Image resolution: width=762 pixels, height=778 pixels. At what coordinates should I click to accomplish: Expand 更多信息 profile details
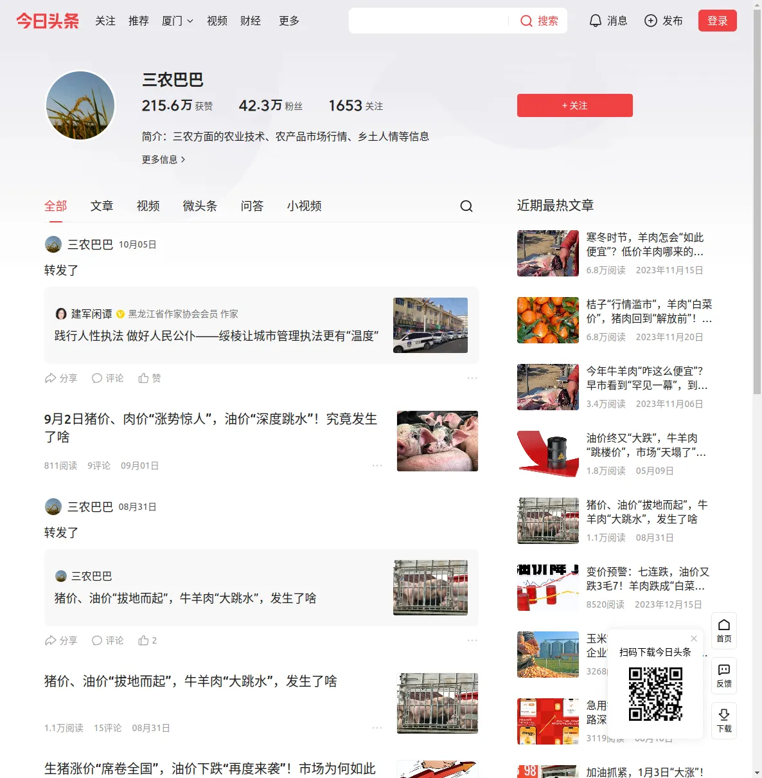[163, 159]
